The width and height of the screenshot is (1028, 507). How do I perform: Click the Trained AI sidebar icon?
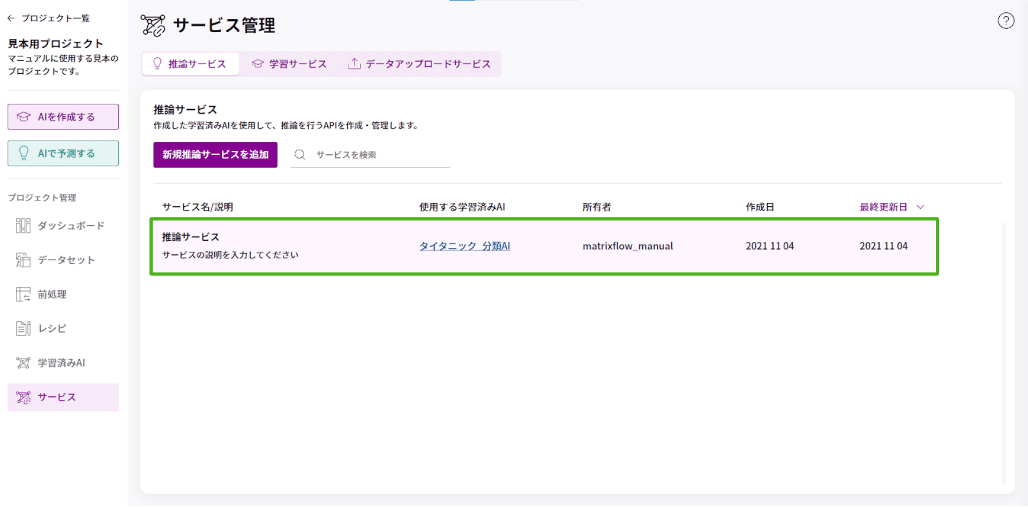tap(23, 362)
